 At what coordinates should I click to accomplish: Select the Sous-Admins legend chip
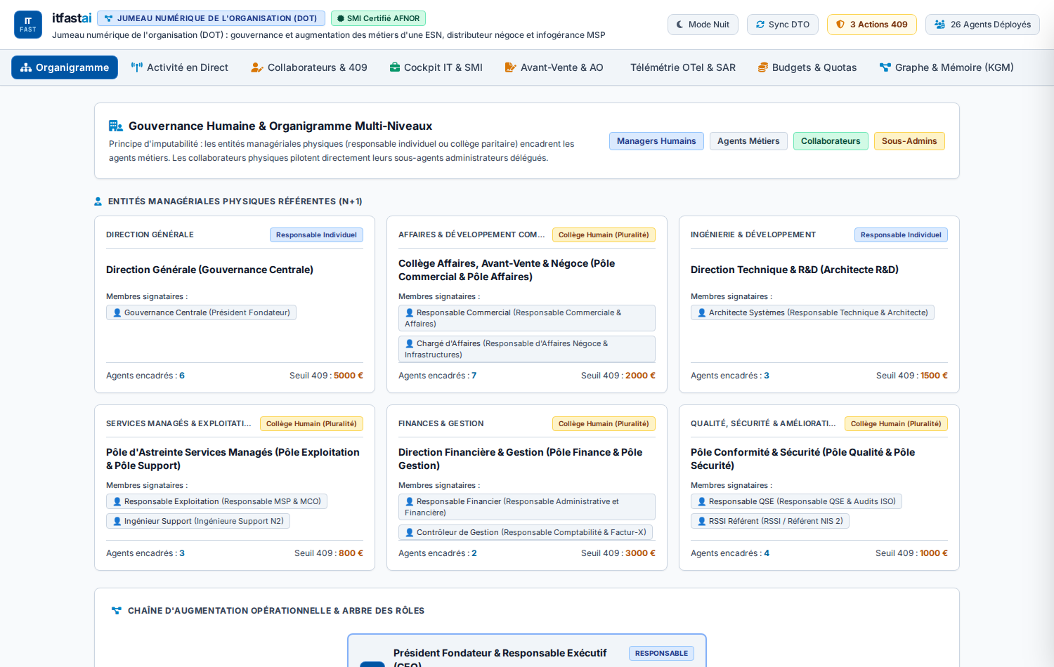909,141
